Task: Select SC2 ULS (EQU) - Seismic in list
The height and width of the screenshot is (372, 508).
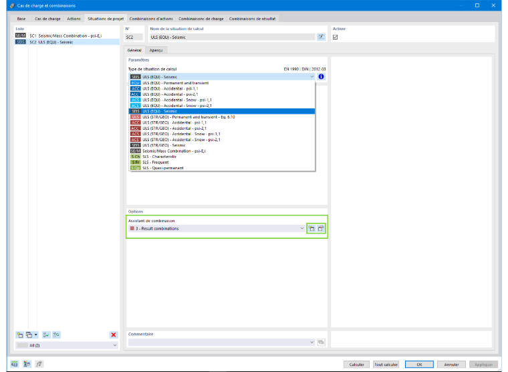Action: point(67,42)
